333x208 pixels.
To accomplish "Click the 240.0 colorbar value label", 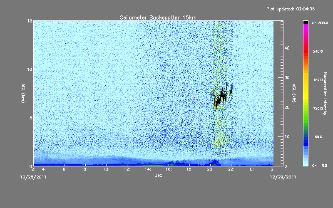I will click(318, 52).
